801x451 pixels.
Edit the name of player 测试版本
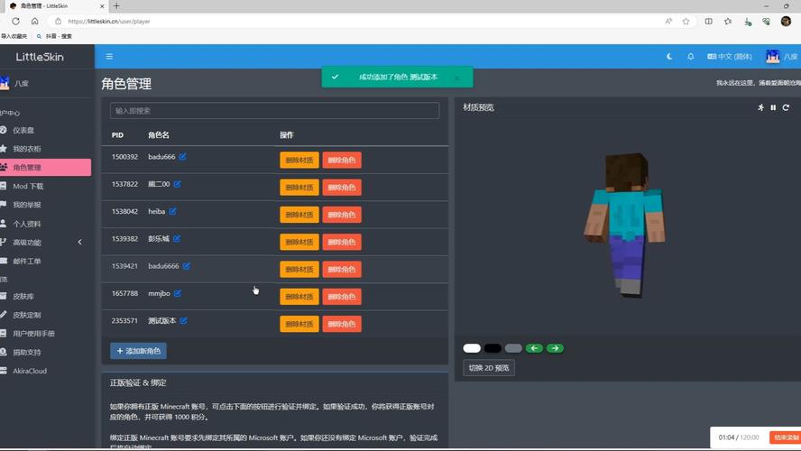pyautogui.click(x=183, y=320)
